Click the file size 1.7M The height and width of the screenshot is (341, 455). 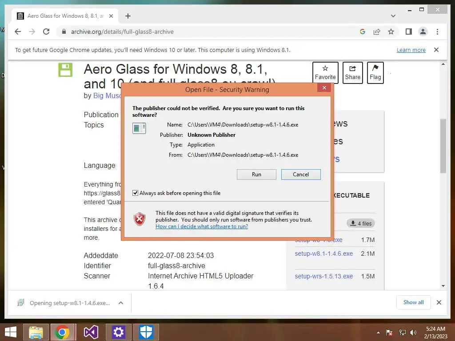(x=367, y=240)
